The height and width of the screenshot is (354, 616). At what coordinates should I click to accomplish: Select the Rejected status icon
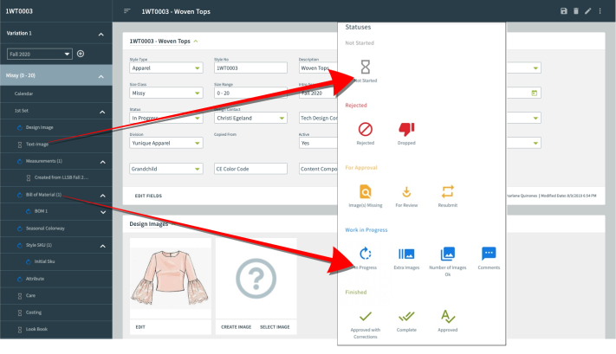click(366, 130)
